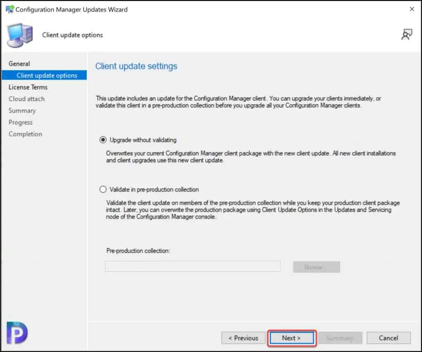The image size is (422, 352).
Task: Open the General wizard step
Action: tap(19, 64)
